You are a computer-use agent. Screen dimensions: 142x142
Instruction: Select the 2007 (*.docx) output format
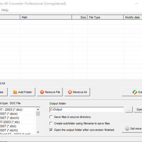click(18, 114)
